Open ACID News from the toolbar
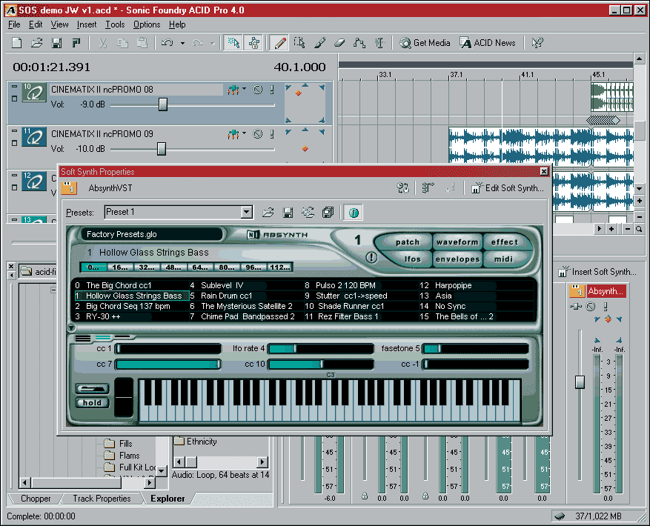 pos(488,43)
